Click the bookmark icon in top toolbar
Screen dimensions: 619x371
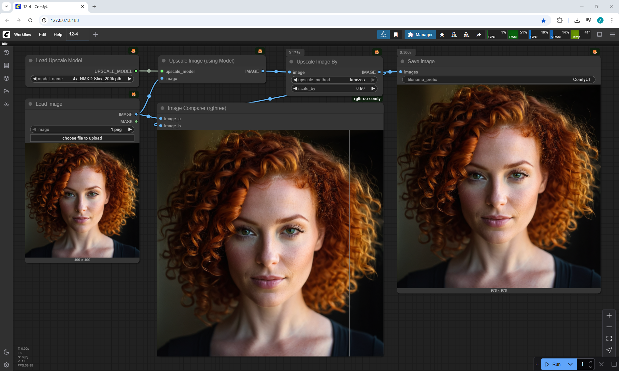(x=396, y=34)
